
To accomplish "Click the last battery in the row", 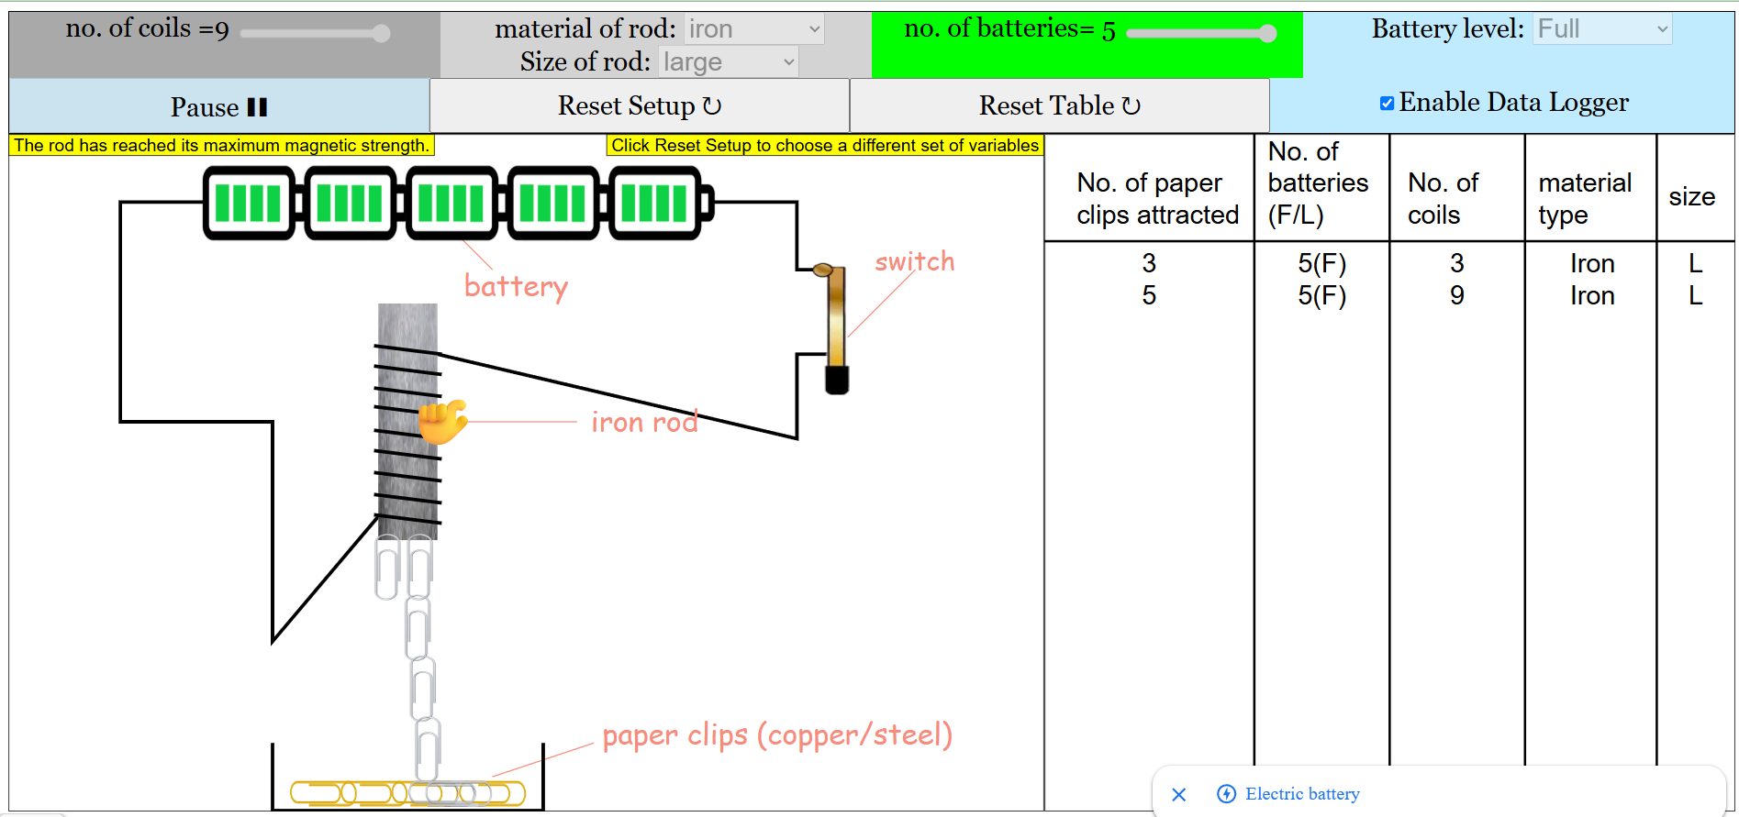I will (x=655, y=204).
